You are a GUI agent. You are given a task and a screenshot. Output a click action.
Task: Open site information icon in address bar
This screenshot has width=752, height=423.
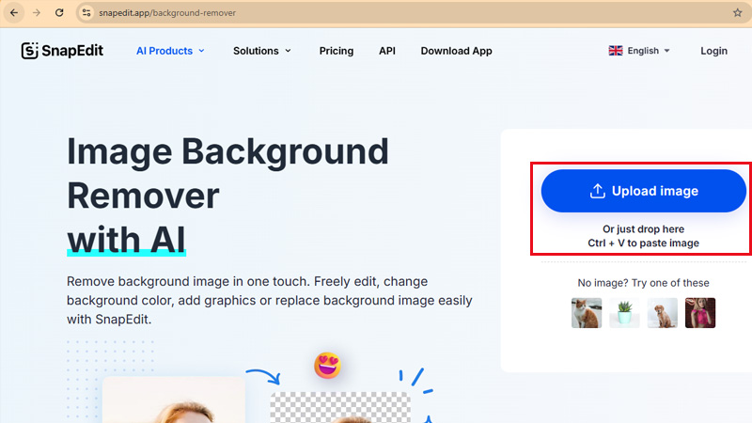86,13
